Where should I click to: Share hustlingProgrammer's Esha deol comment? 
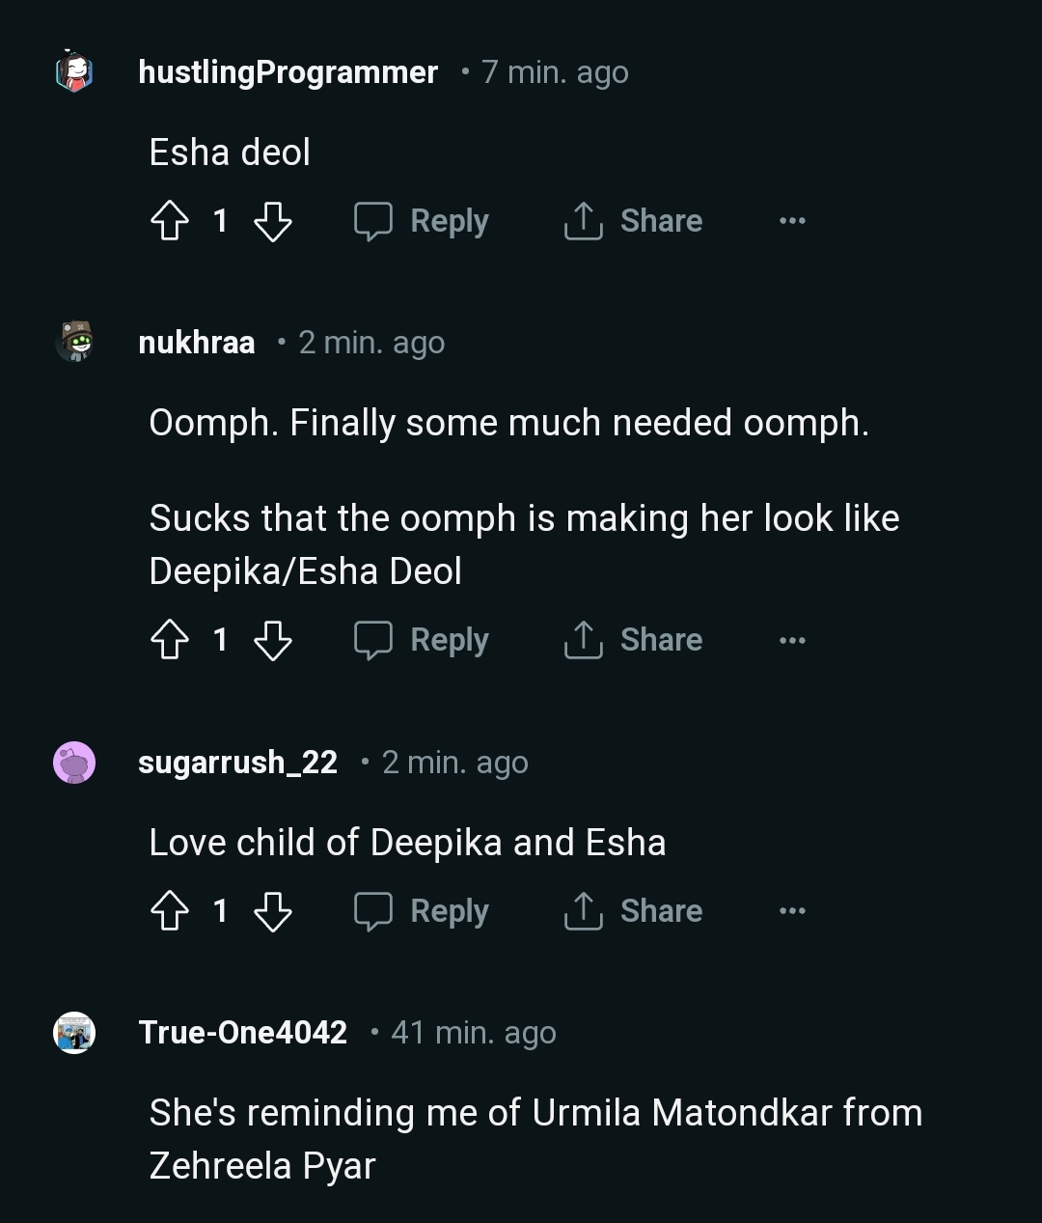click(x=634, y=221)
